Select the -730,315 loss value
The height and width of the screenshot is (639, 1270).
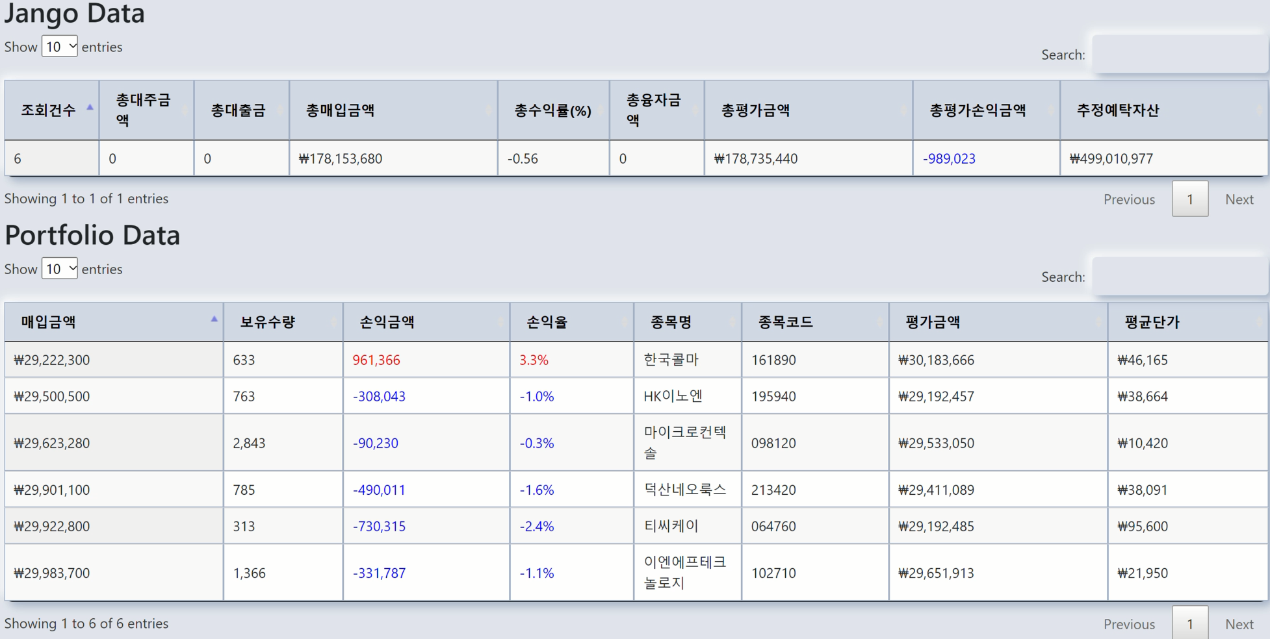pyautogui.click(x=379, y=526)
